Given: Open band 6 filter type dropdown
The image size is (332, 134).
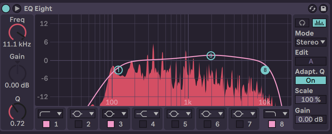Looking at the screenshot, I should tap(212, 114).
